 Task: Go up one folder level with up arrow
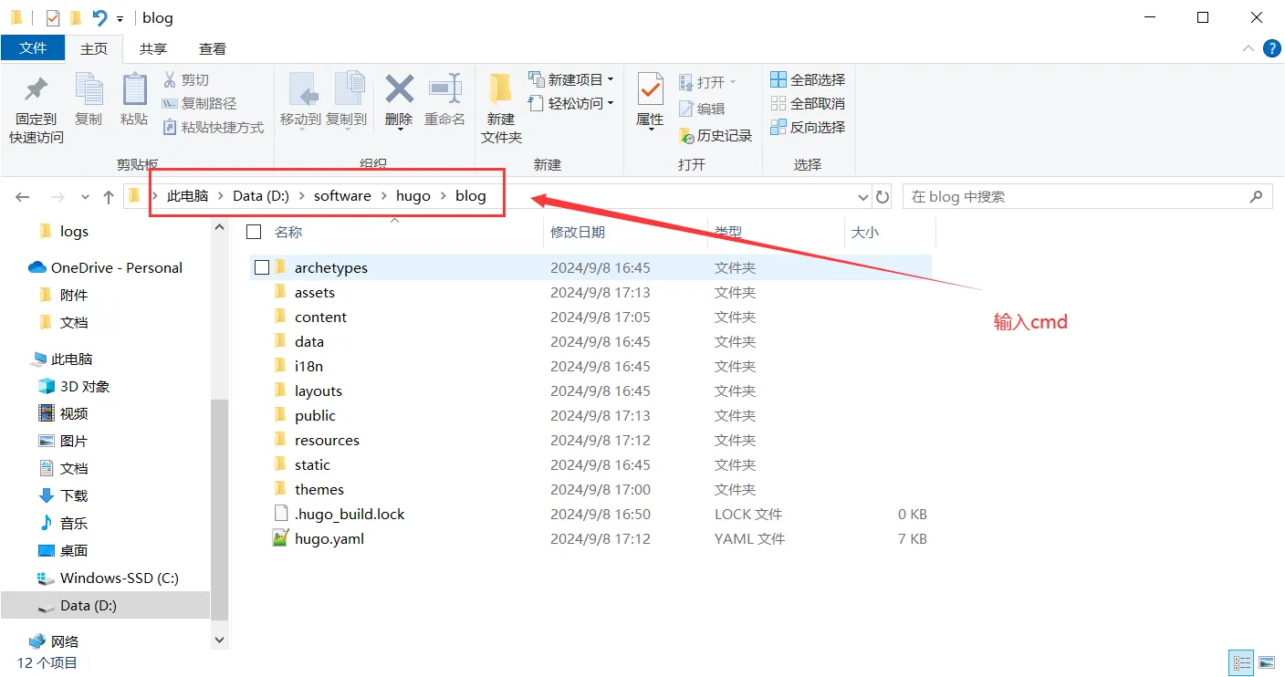click(109, 197)
